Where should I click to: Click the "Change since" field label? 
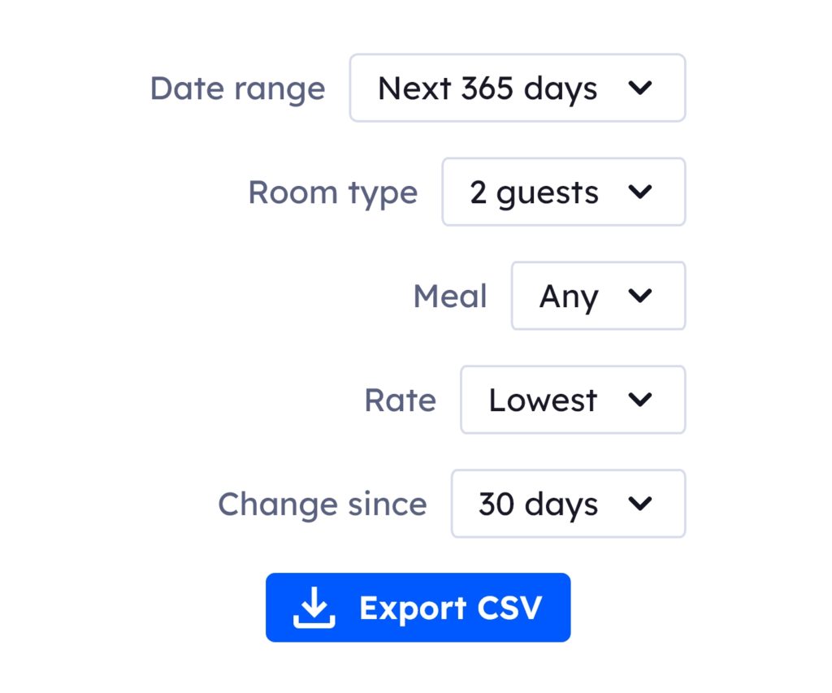(322, 505)
